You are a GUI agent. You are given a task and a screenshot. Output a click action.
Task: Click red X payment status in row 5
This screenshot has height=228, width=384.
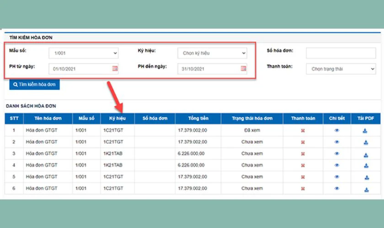303,177
